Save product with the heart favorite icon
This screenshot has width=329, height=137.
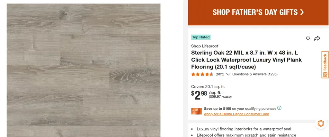[308, 38]
